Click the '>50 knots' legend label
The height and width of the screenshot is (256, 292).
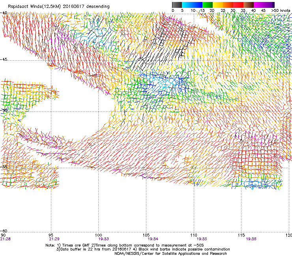[x=281, y=10]
